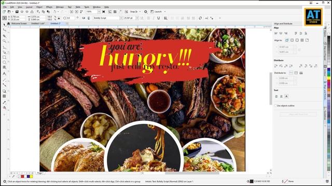This screenshot has height=186, width=332.
Task: Select the Crop tool
Action: 5,36
